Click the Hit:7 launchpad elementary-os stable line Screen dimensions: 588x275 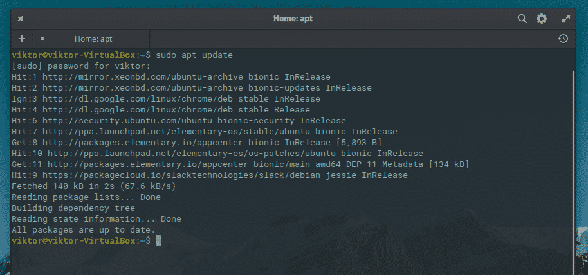tap(205, 132)
